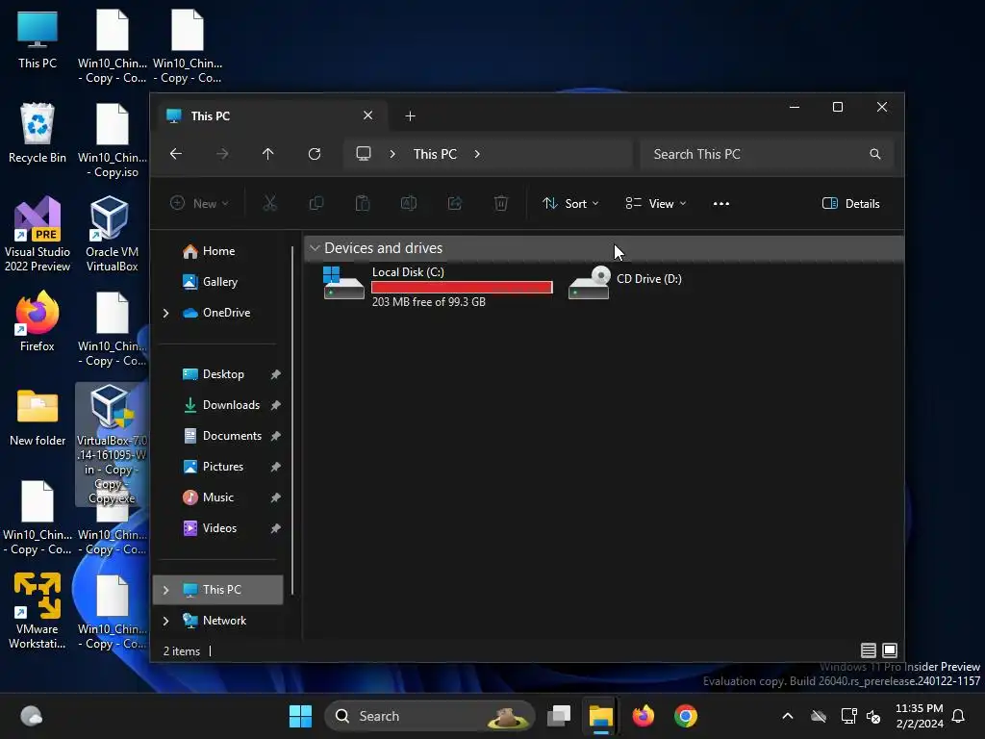
Task: Click the Windows Start button
Action: pyautogui.click(x=300, y=716)
